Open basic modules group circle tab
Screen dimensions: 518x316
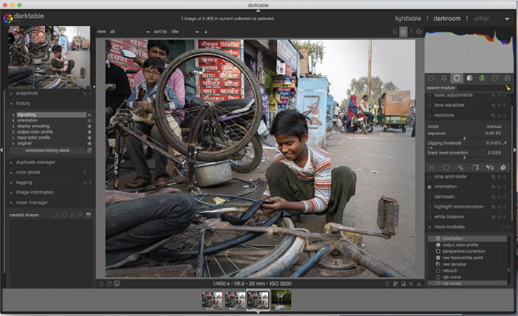tap(457, 78)
